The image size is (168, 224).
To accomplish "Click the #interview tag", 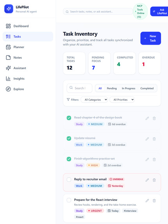I will pyautogui.click(x=130, y=211).
